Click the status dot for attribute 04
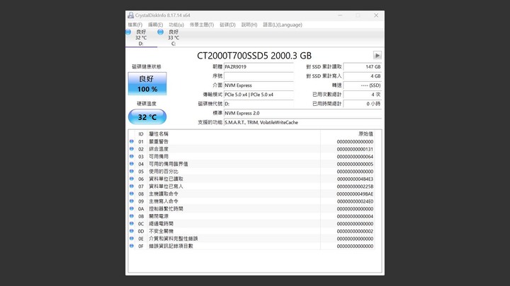Screen dimensions: 510x286 132,164
